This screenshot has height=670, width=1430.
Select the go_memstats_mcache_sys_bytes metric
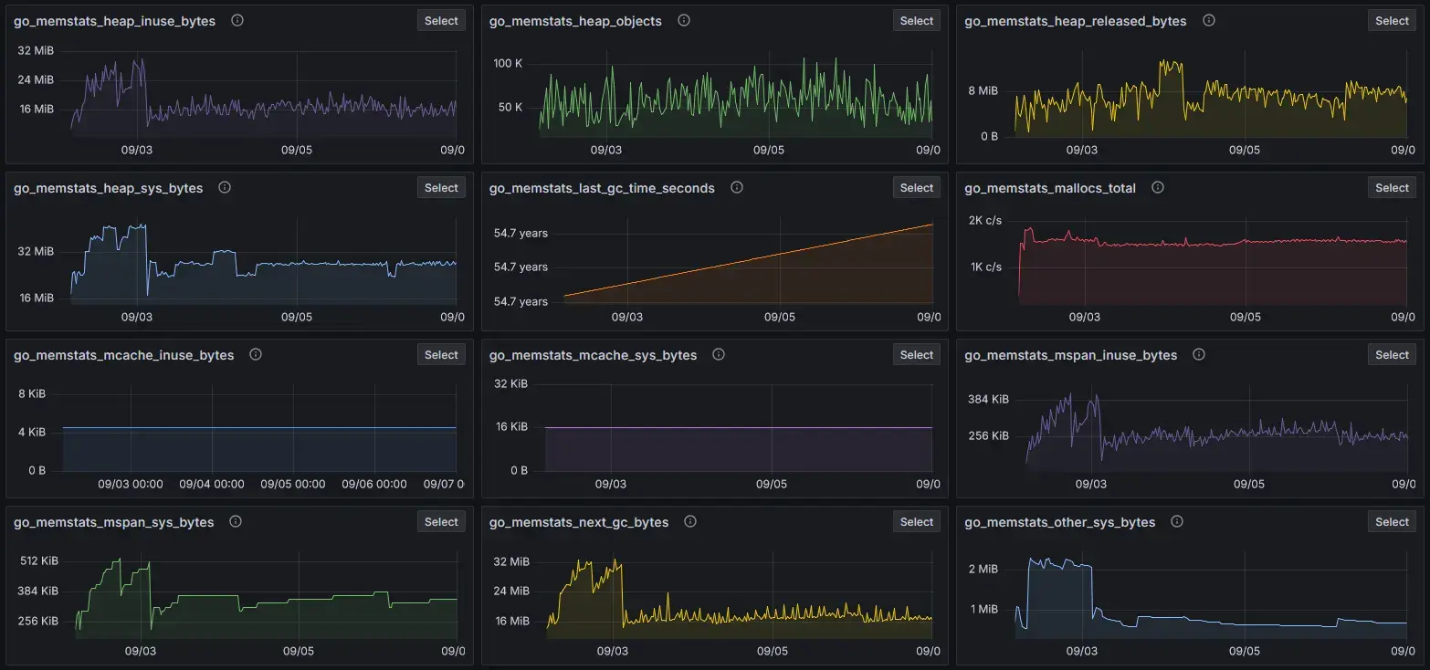917,355
